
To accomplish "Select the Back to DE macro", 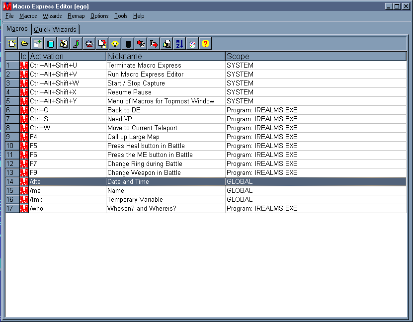I will (165, 110).
